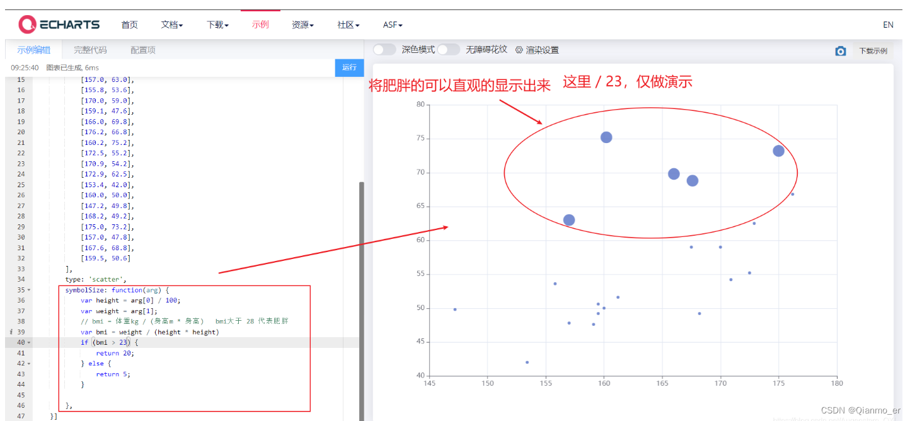Open the 下载 dropdown menu
The image size is (910, 421).
click(x=216, y=25)
